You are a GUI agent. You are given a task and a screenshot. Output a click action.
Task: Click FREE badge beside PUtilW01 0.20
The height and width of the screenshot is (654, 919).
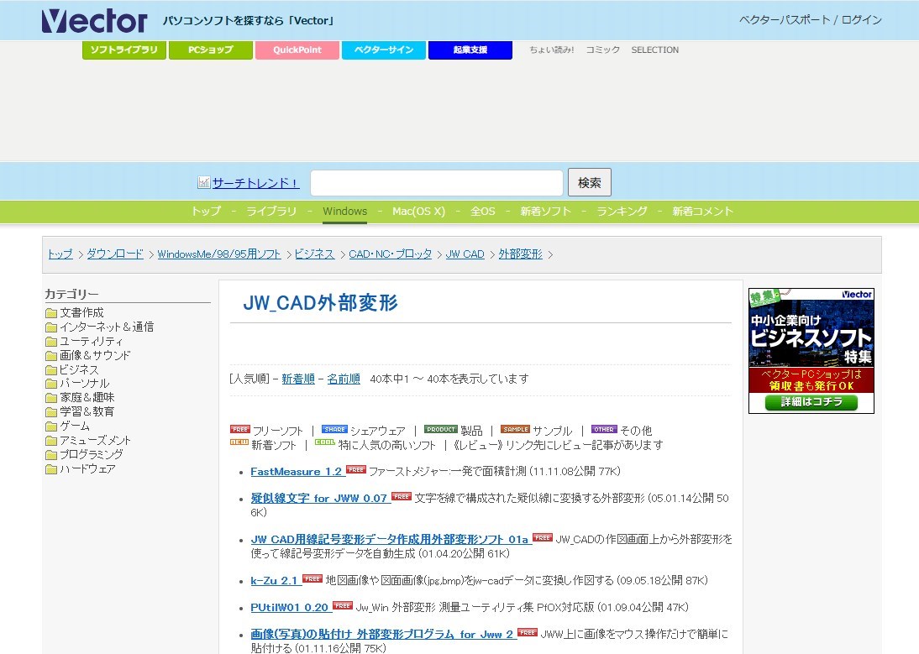[x=342, y=605]
